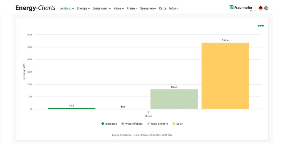Toggle Wind offshore series in legend
Viewport: 287px width, 143px height.
[x=132, y=124]
